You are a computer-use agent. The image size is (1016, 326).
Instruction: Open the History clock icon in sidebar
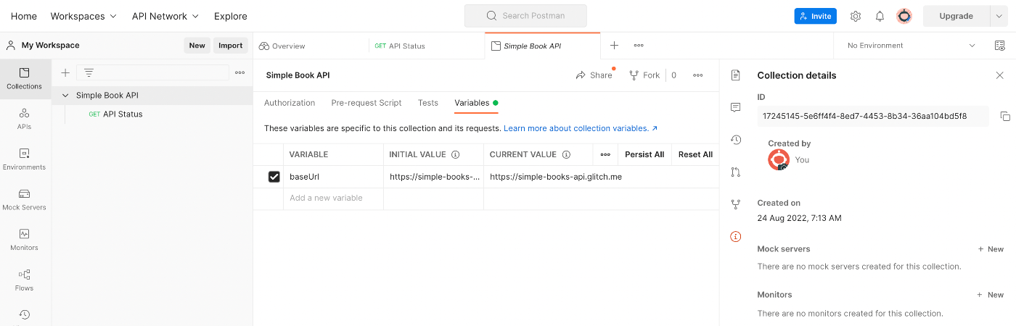click(24, 314)
